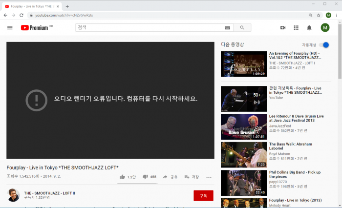Open The Bass Walk: Abraham Laboriel title
The image size is (342, 208).
point(290,146)
